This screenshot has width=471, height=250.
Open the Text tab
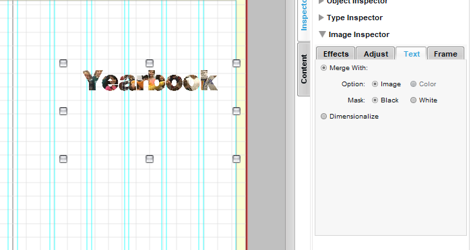(411, 54)
